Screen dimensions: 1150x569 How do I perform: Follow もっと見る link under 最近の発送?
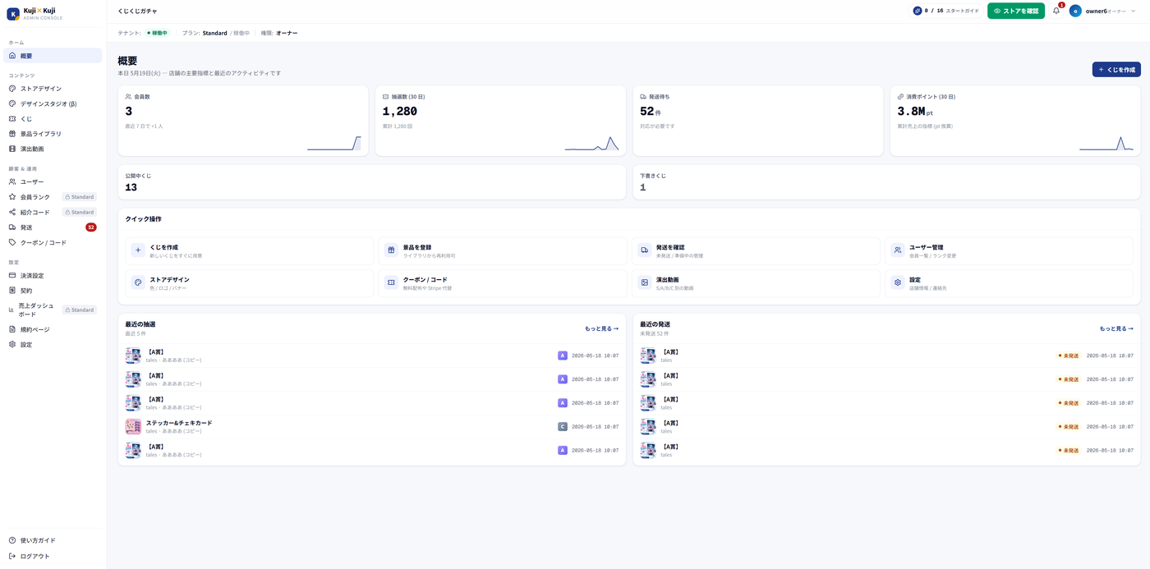click(1116, 328)
